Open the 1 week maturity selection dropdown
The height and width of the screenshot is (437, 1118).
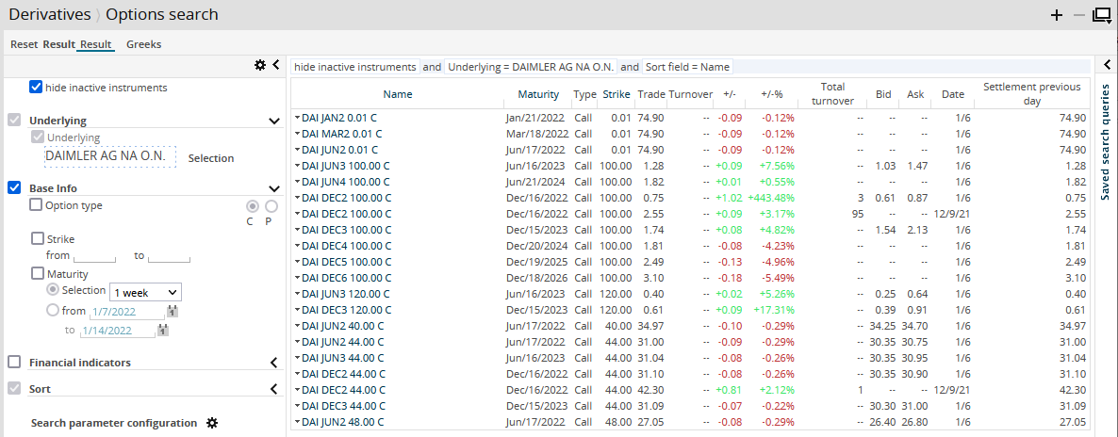tap(146, 293)
